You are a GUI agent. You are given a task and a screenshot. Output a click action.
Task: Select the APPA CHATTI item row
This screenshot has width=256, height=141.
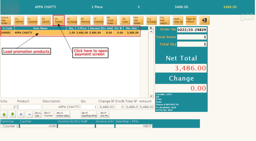pyautogui.click(x=70, y=33)
